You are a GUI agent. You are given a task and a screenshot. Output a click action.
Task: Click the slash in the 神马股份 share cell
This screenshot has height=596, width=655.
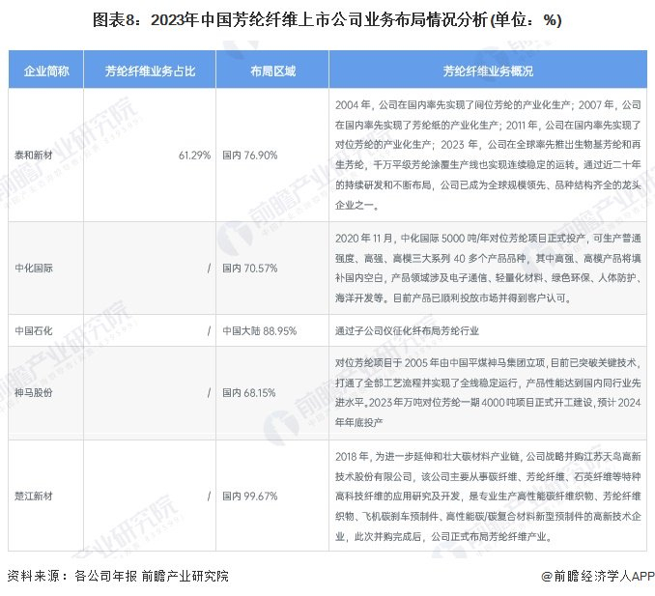tap(209, 392)
